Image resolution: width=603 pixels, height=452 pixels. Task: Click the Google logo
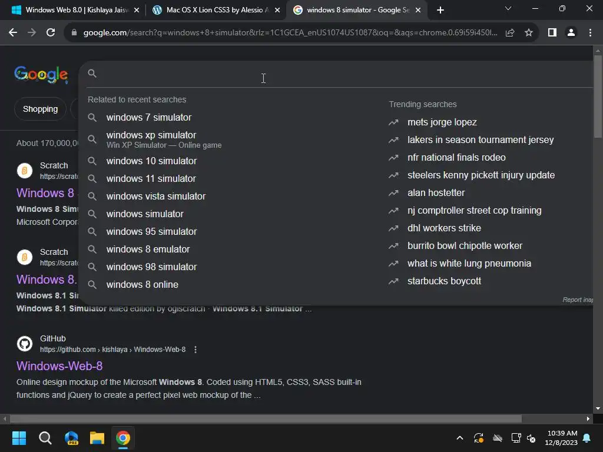[x=41, y=75]
